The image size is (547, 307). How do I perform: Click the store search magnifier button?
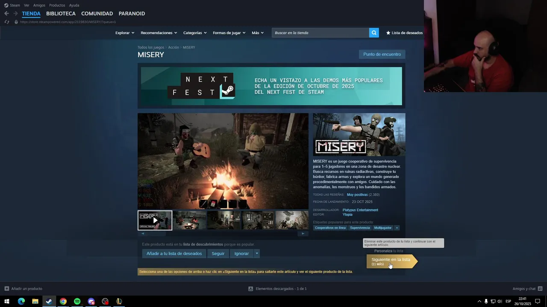click(x=374, y=33)
